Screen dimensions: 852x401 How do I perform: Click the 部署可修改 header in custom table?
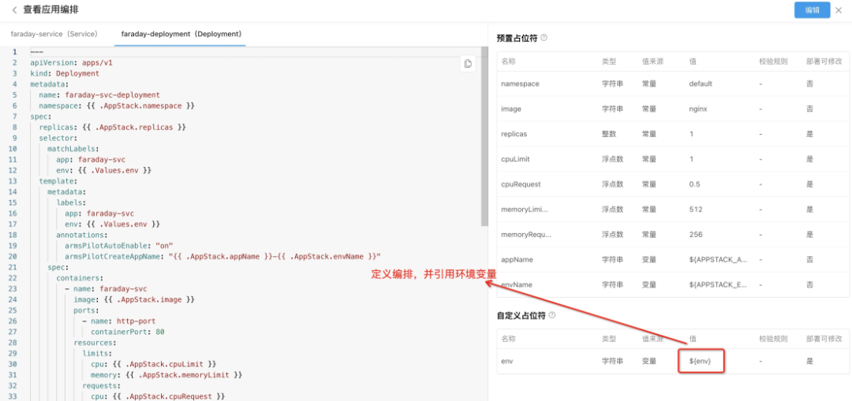(824, 338)
